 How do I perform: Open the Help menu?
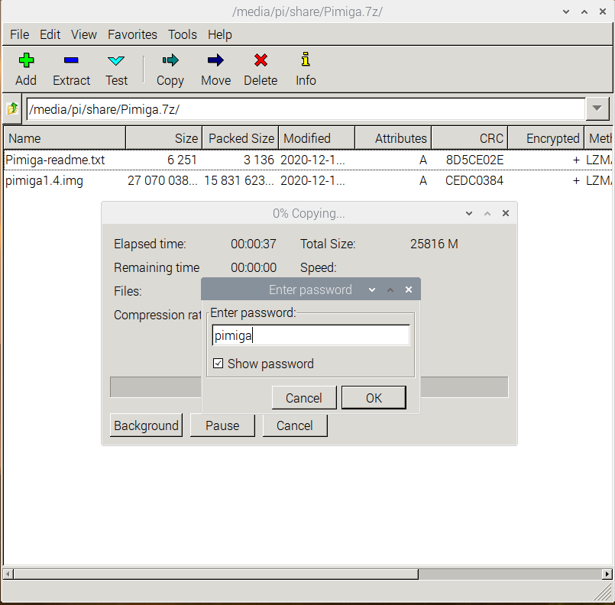tap(220, 34)
